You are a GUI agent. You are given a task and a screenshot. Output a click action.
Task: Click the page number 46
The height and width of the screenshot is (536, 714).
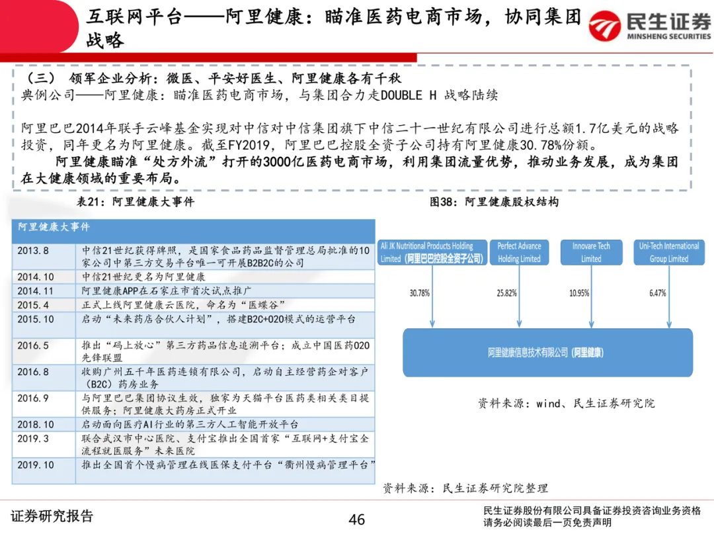(x=356, y=519)
